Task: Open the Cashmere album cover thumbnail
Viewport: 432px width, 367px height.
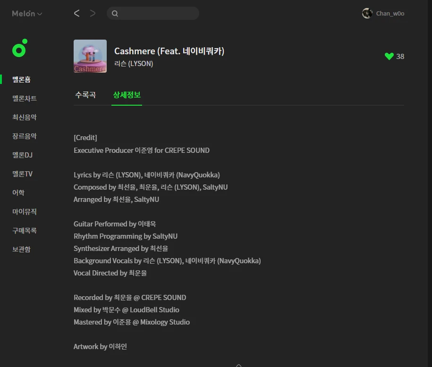Action: (x=90, y=56)
